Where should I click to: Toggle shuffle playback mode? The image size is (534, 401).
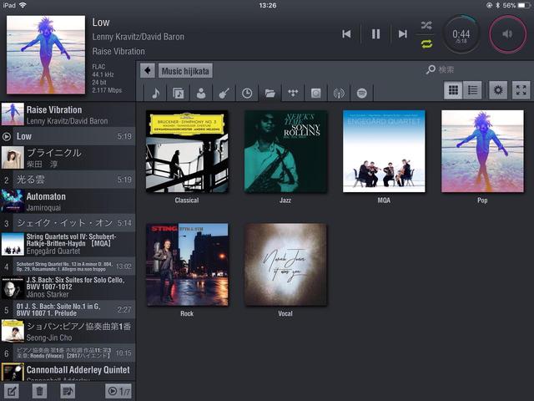426,25
